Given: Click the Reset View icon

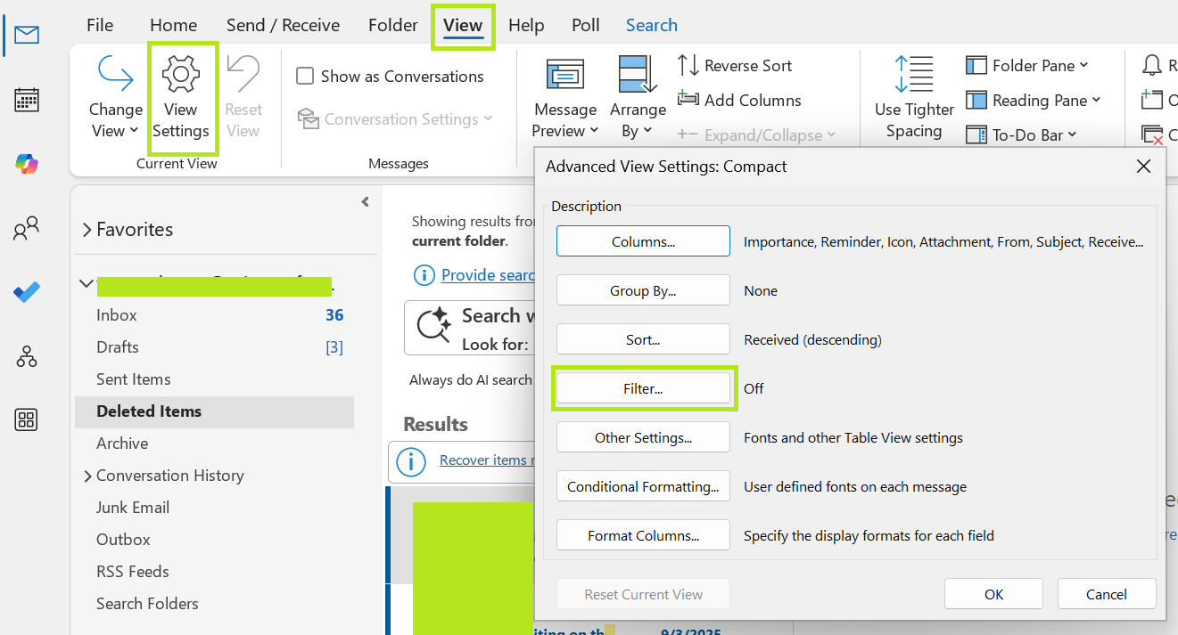Looking at the screenshot, I should click(243, 75).
